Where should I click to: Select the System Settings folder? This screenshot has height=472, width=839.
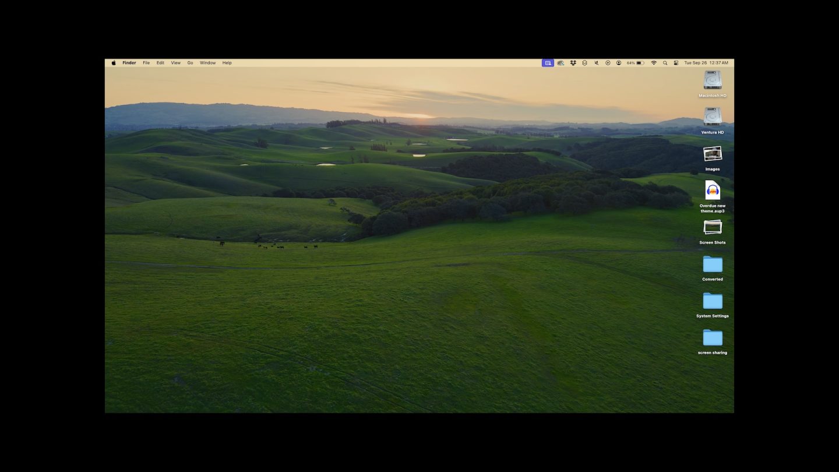pyautogui.click(x=712, y=301)
